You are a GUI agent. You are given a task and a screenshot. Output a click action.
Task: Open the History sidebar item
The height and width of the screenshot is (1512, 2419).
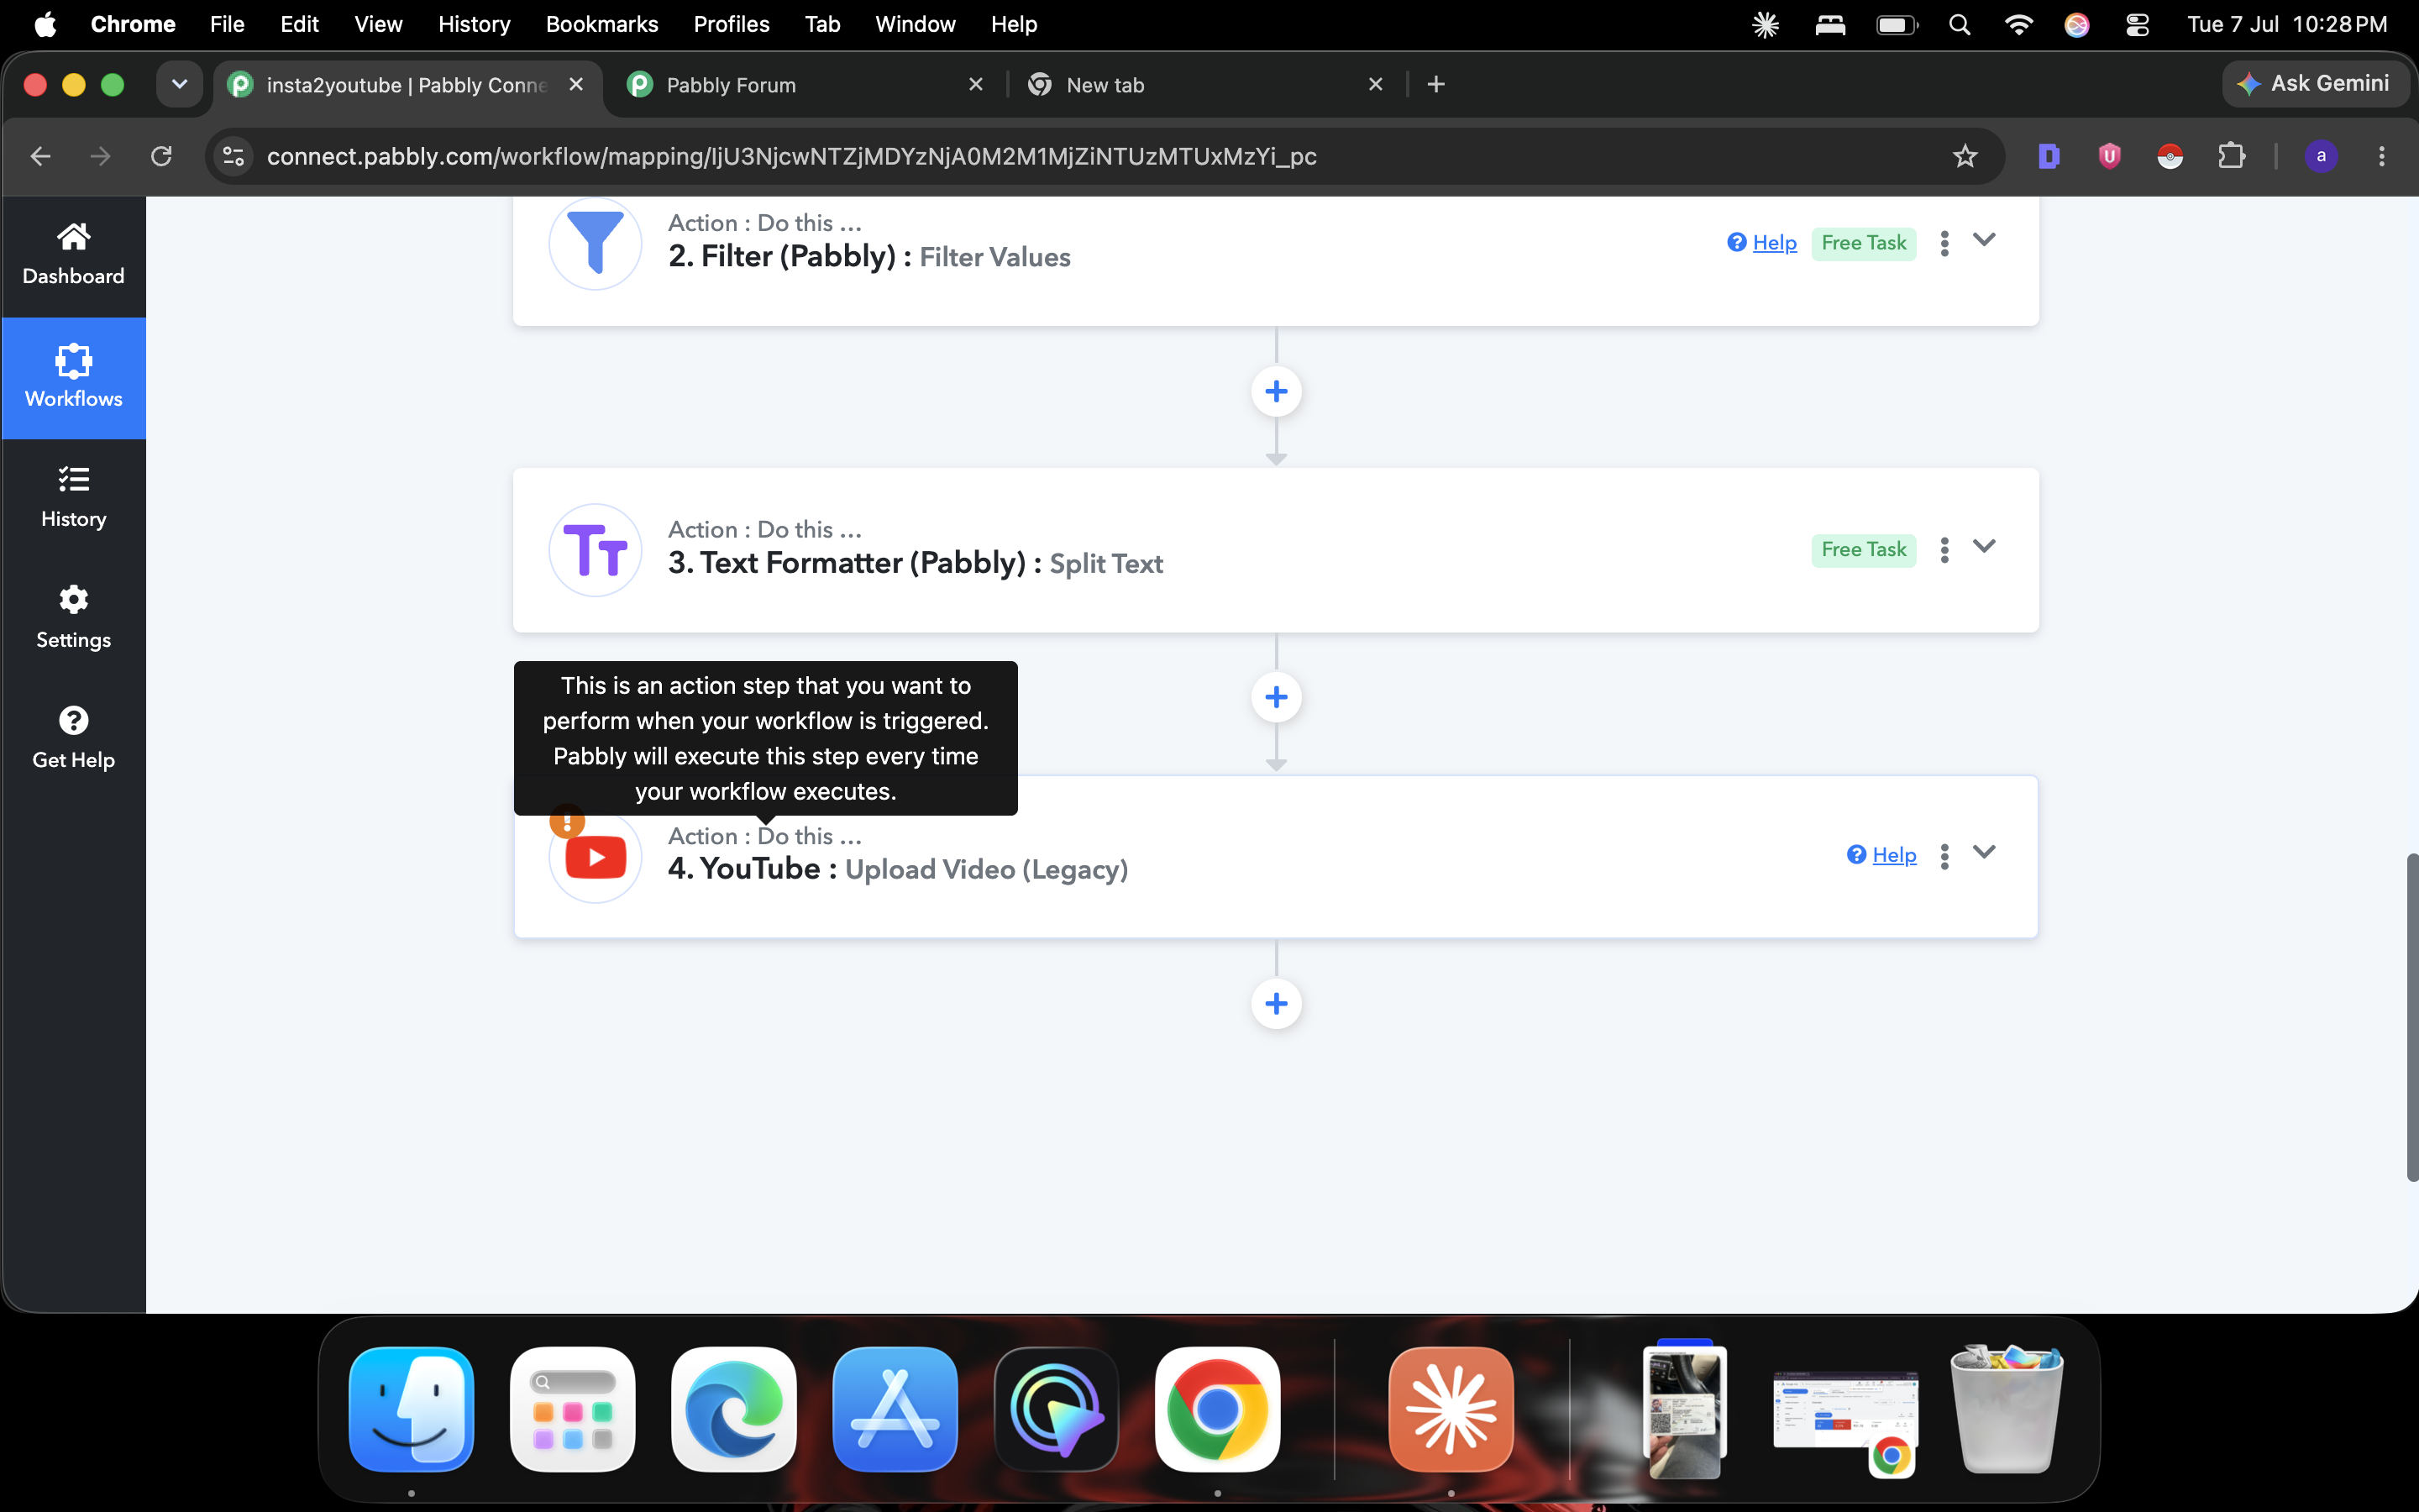point(73,497)
